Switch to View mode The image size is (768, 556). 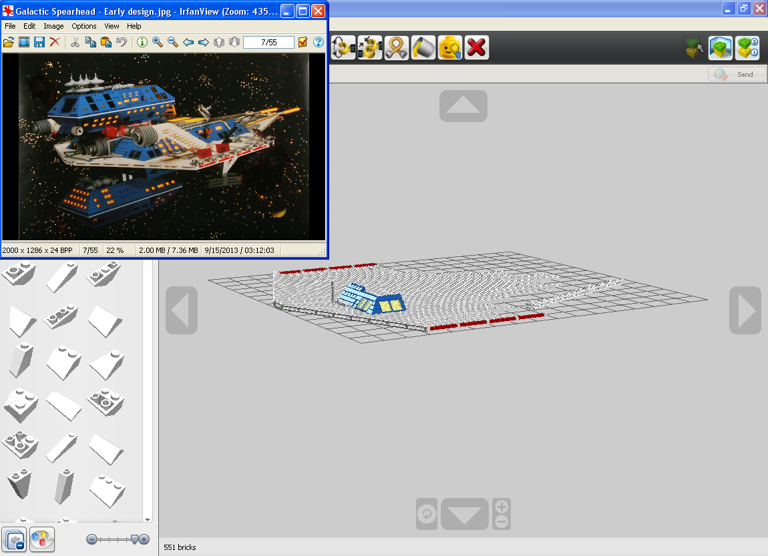[721, 48]
